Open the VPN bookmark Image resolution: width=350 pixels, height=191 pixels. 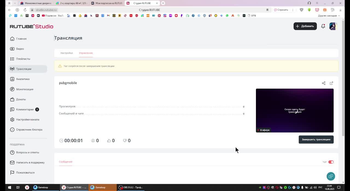click(252, 16)
